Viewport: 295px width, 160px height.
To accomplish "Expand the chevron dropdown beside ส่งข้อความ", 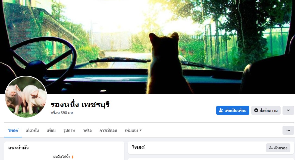I will pyautogui.click(x=288, y=110).
